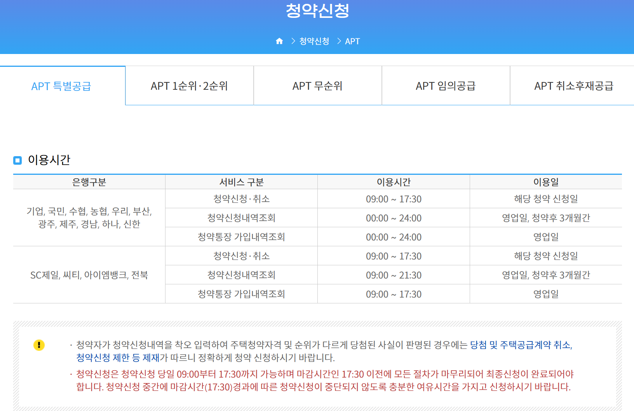Click the blue square bullet beside 이용시간

click(x=17, y=160)
